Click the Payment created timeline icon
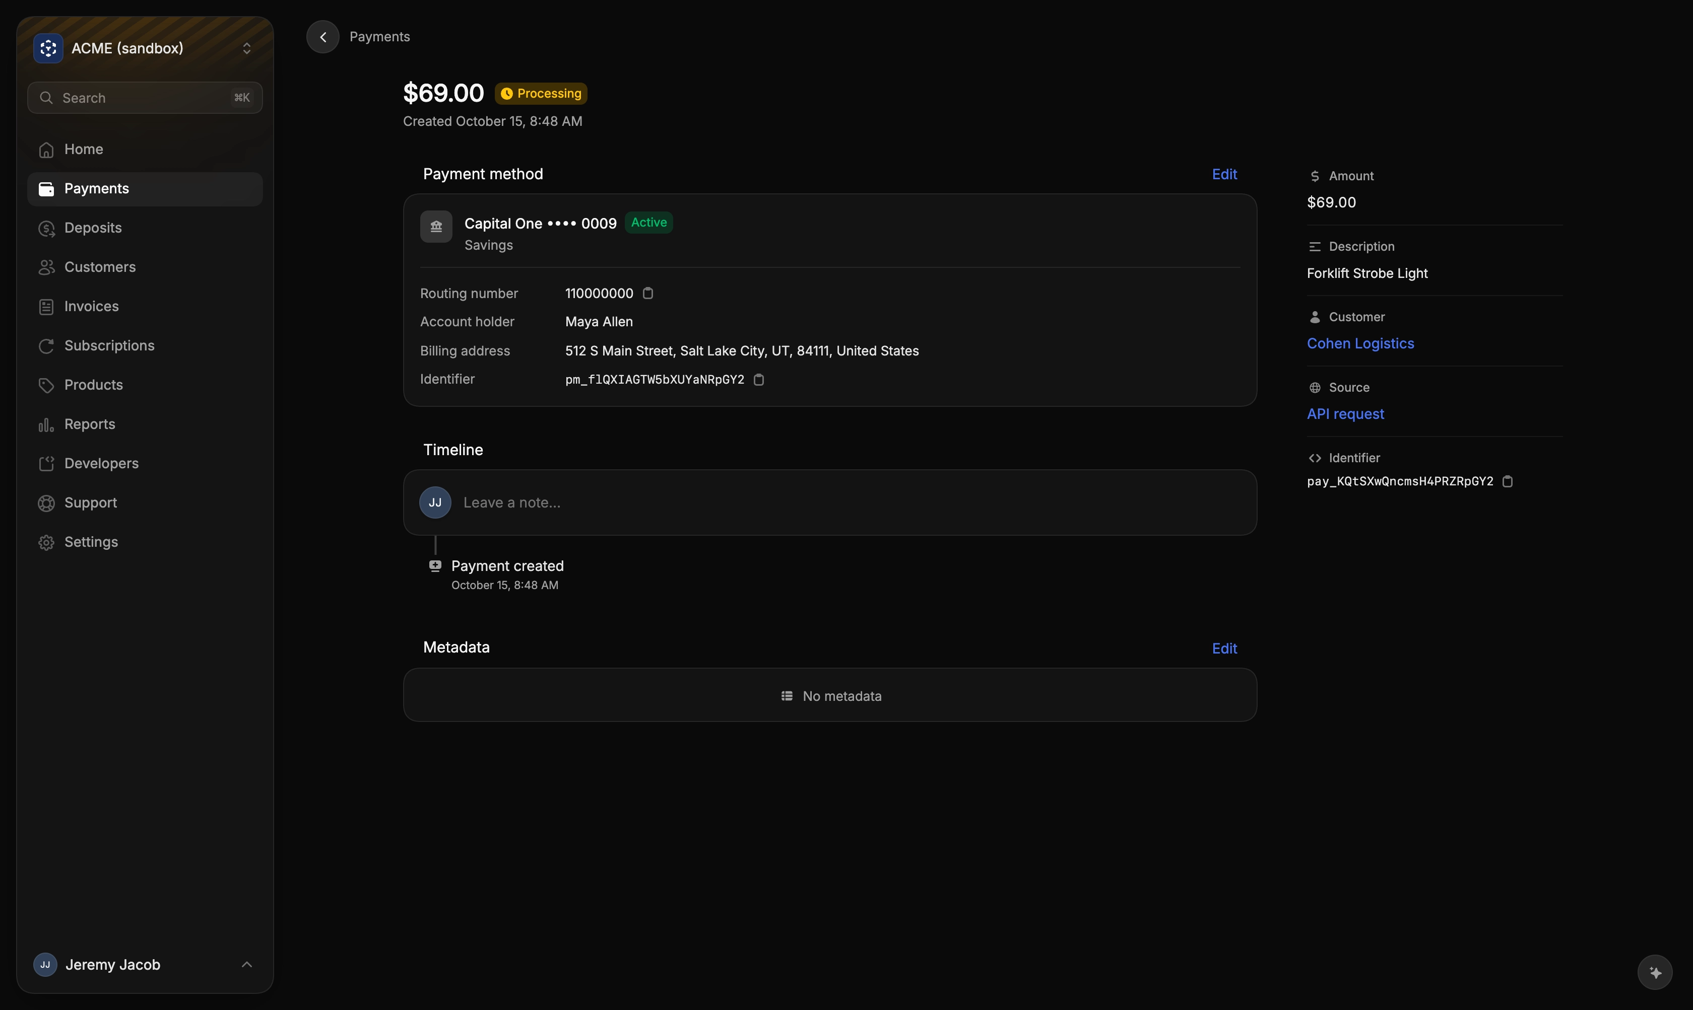1693x1010 pixels. (x=435, y=565)
